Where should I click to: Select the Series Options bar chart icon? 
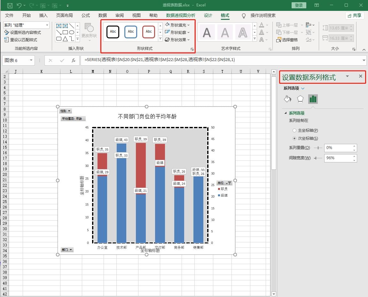click(x=313, y=99)
